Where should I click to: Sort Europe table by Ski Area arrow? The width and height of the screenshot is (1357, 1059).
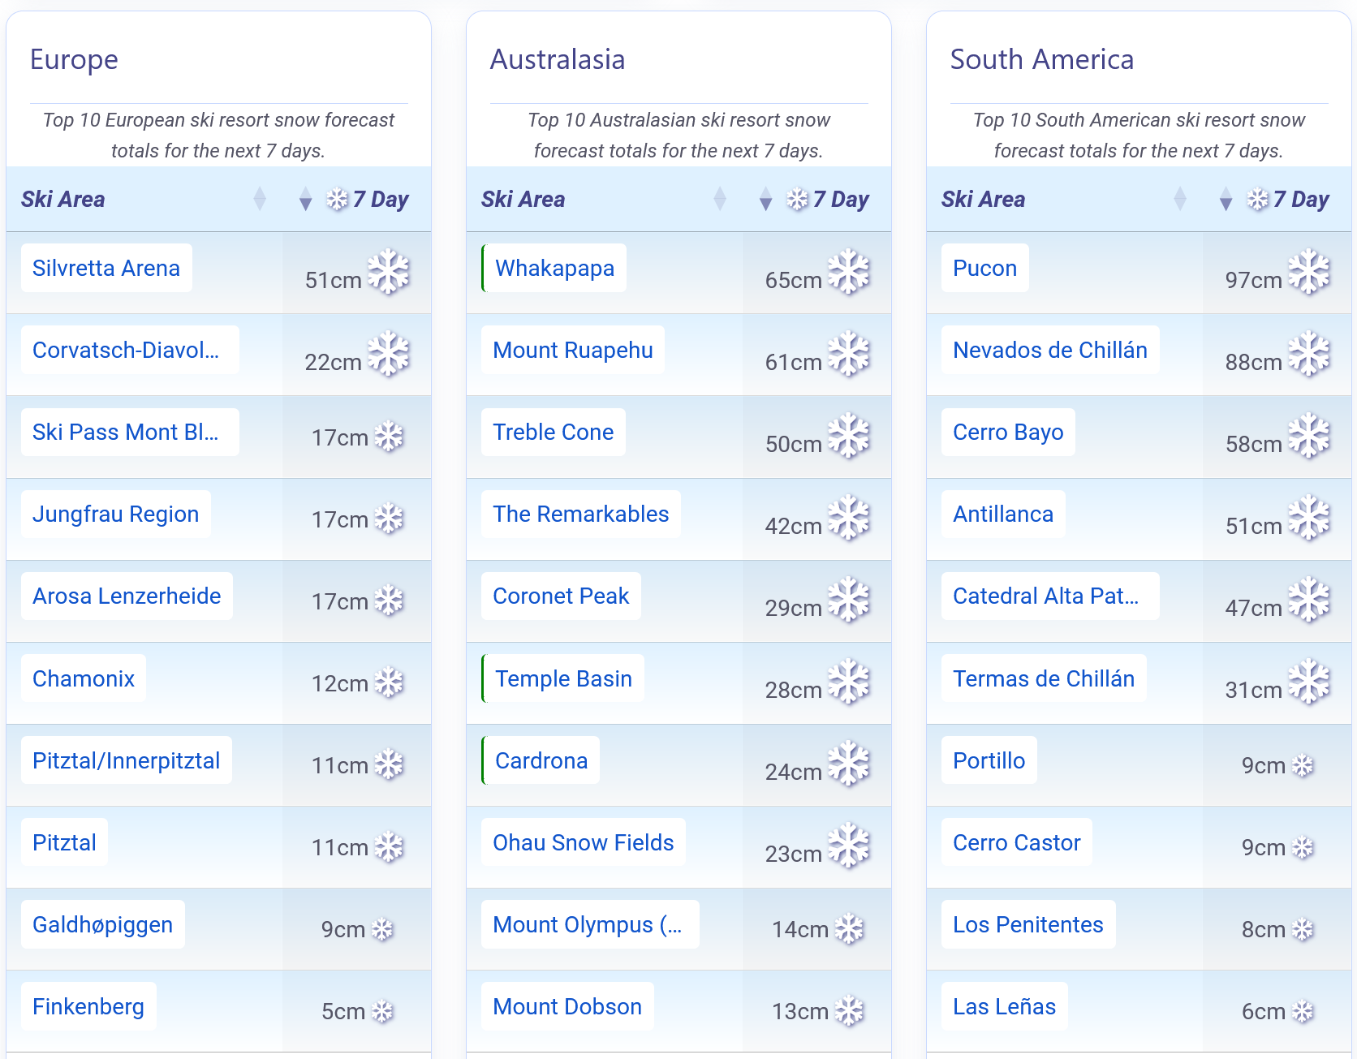pyautogui.click(x=260, y=199)
